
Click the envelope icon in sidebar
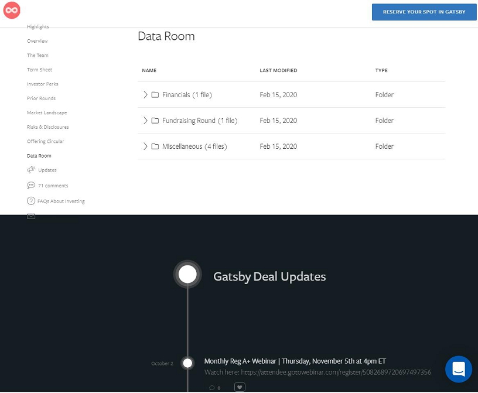click(31, 216)
